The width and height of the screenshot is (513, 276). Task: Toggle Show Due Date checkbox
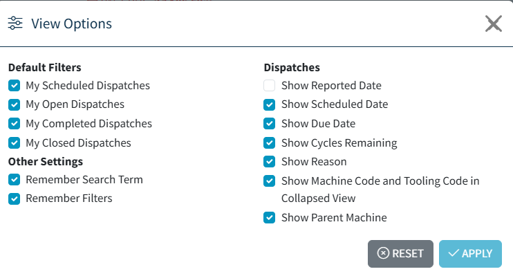[269, 123]
